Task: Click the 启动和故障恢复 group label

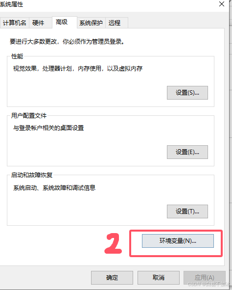Action: tap(32, 175)
